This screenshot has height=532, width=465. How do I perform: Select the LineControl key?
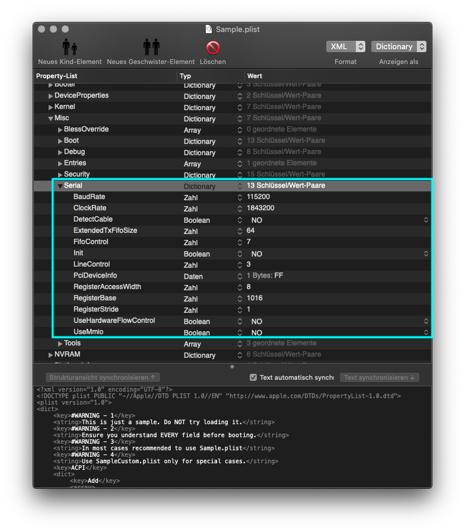coord(92,264)
